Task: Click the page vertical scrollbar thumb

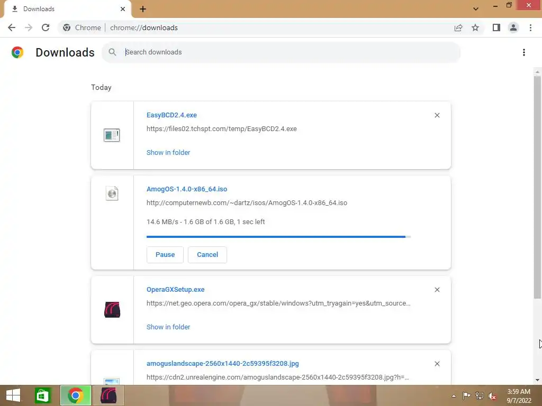Action: point(537,188)
